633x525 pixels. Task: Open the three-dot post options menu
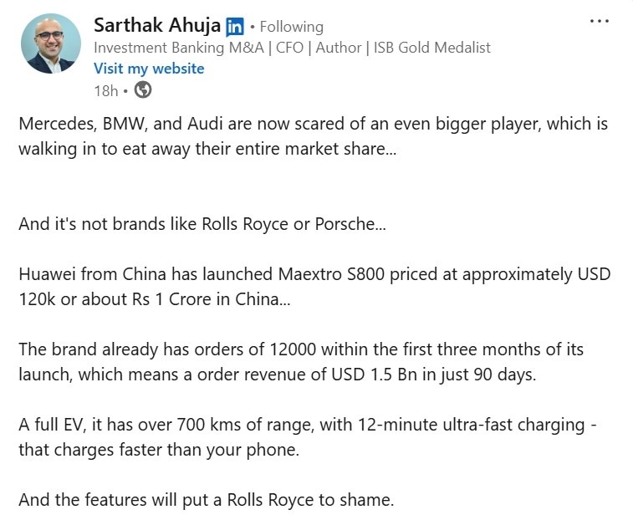click(600, 22)
